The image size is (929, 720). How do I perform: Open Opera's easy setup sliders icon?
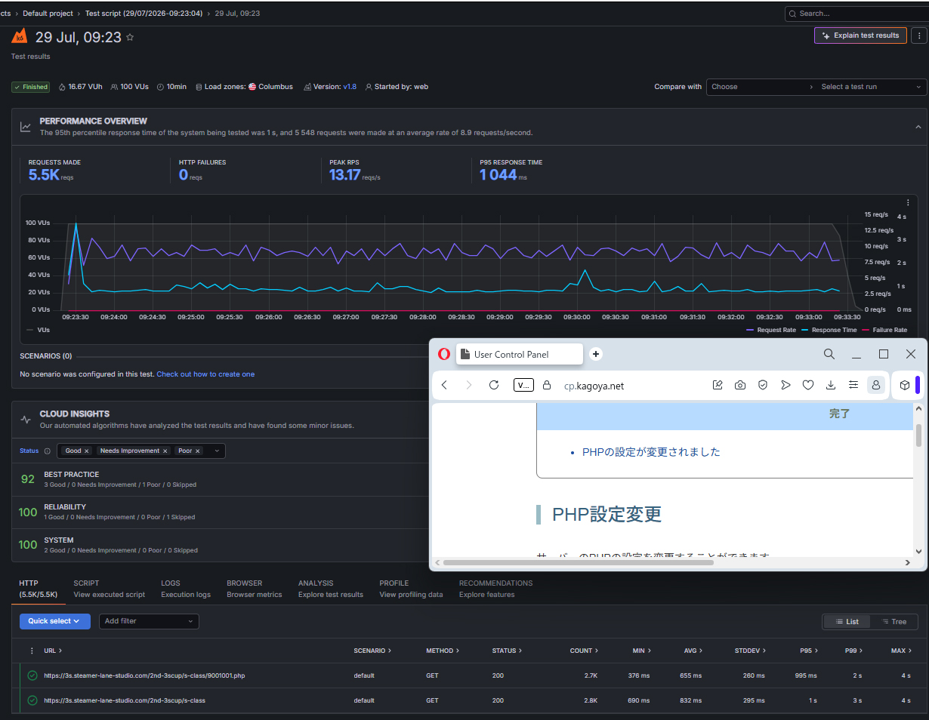click(853, 385)
